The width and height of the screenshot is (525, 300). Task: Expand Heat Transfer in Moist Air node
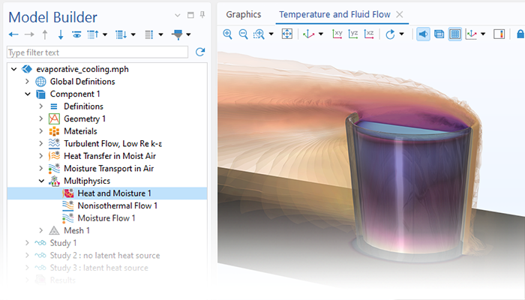point(40,156)
